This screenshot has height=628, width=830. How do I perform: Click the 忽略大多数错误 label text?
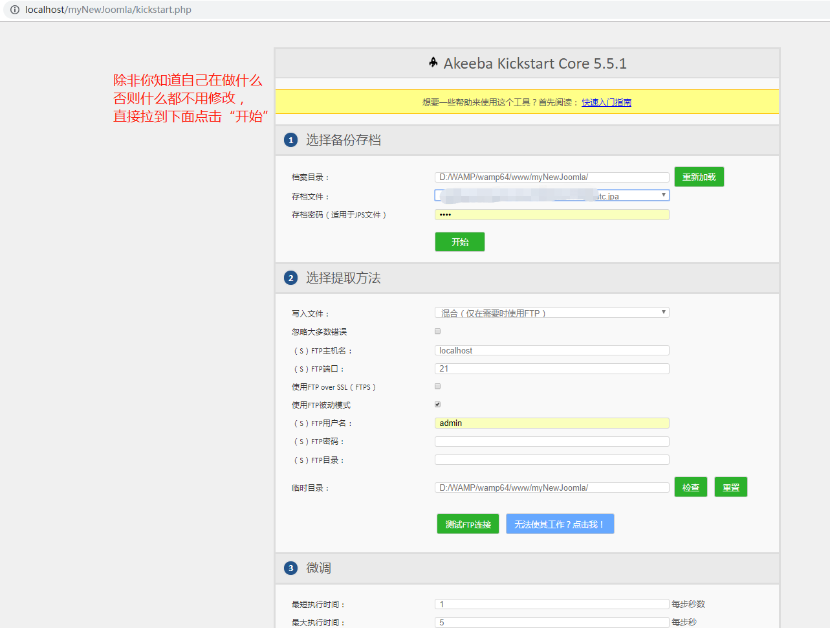pyautogui.click(x=319, y=332)
